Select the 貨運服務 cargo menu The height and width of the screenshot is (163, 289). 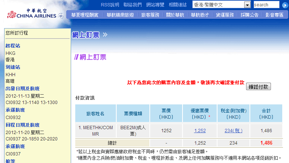pos(225,15)
